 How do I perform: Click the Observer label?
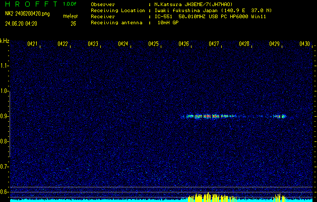103,5
